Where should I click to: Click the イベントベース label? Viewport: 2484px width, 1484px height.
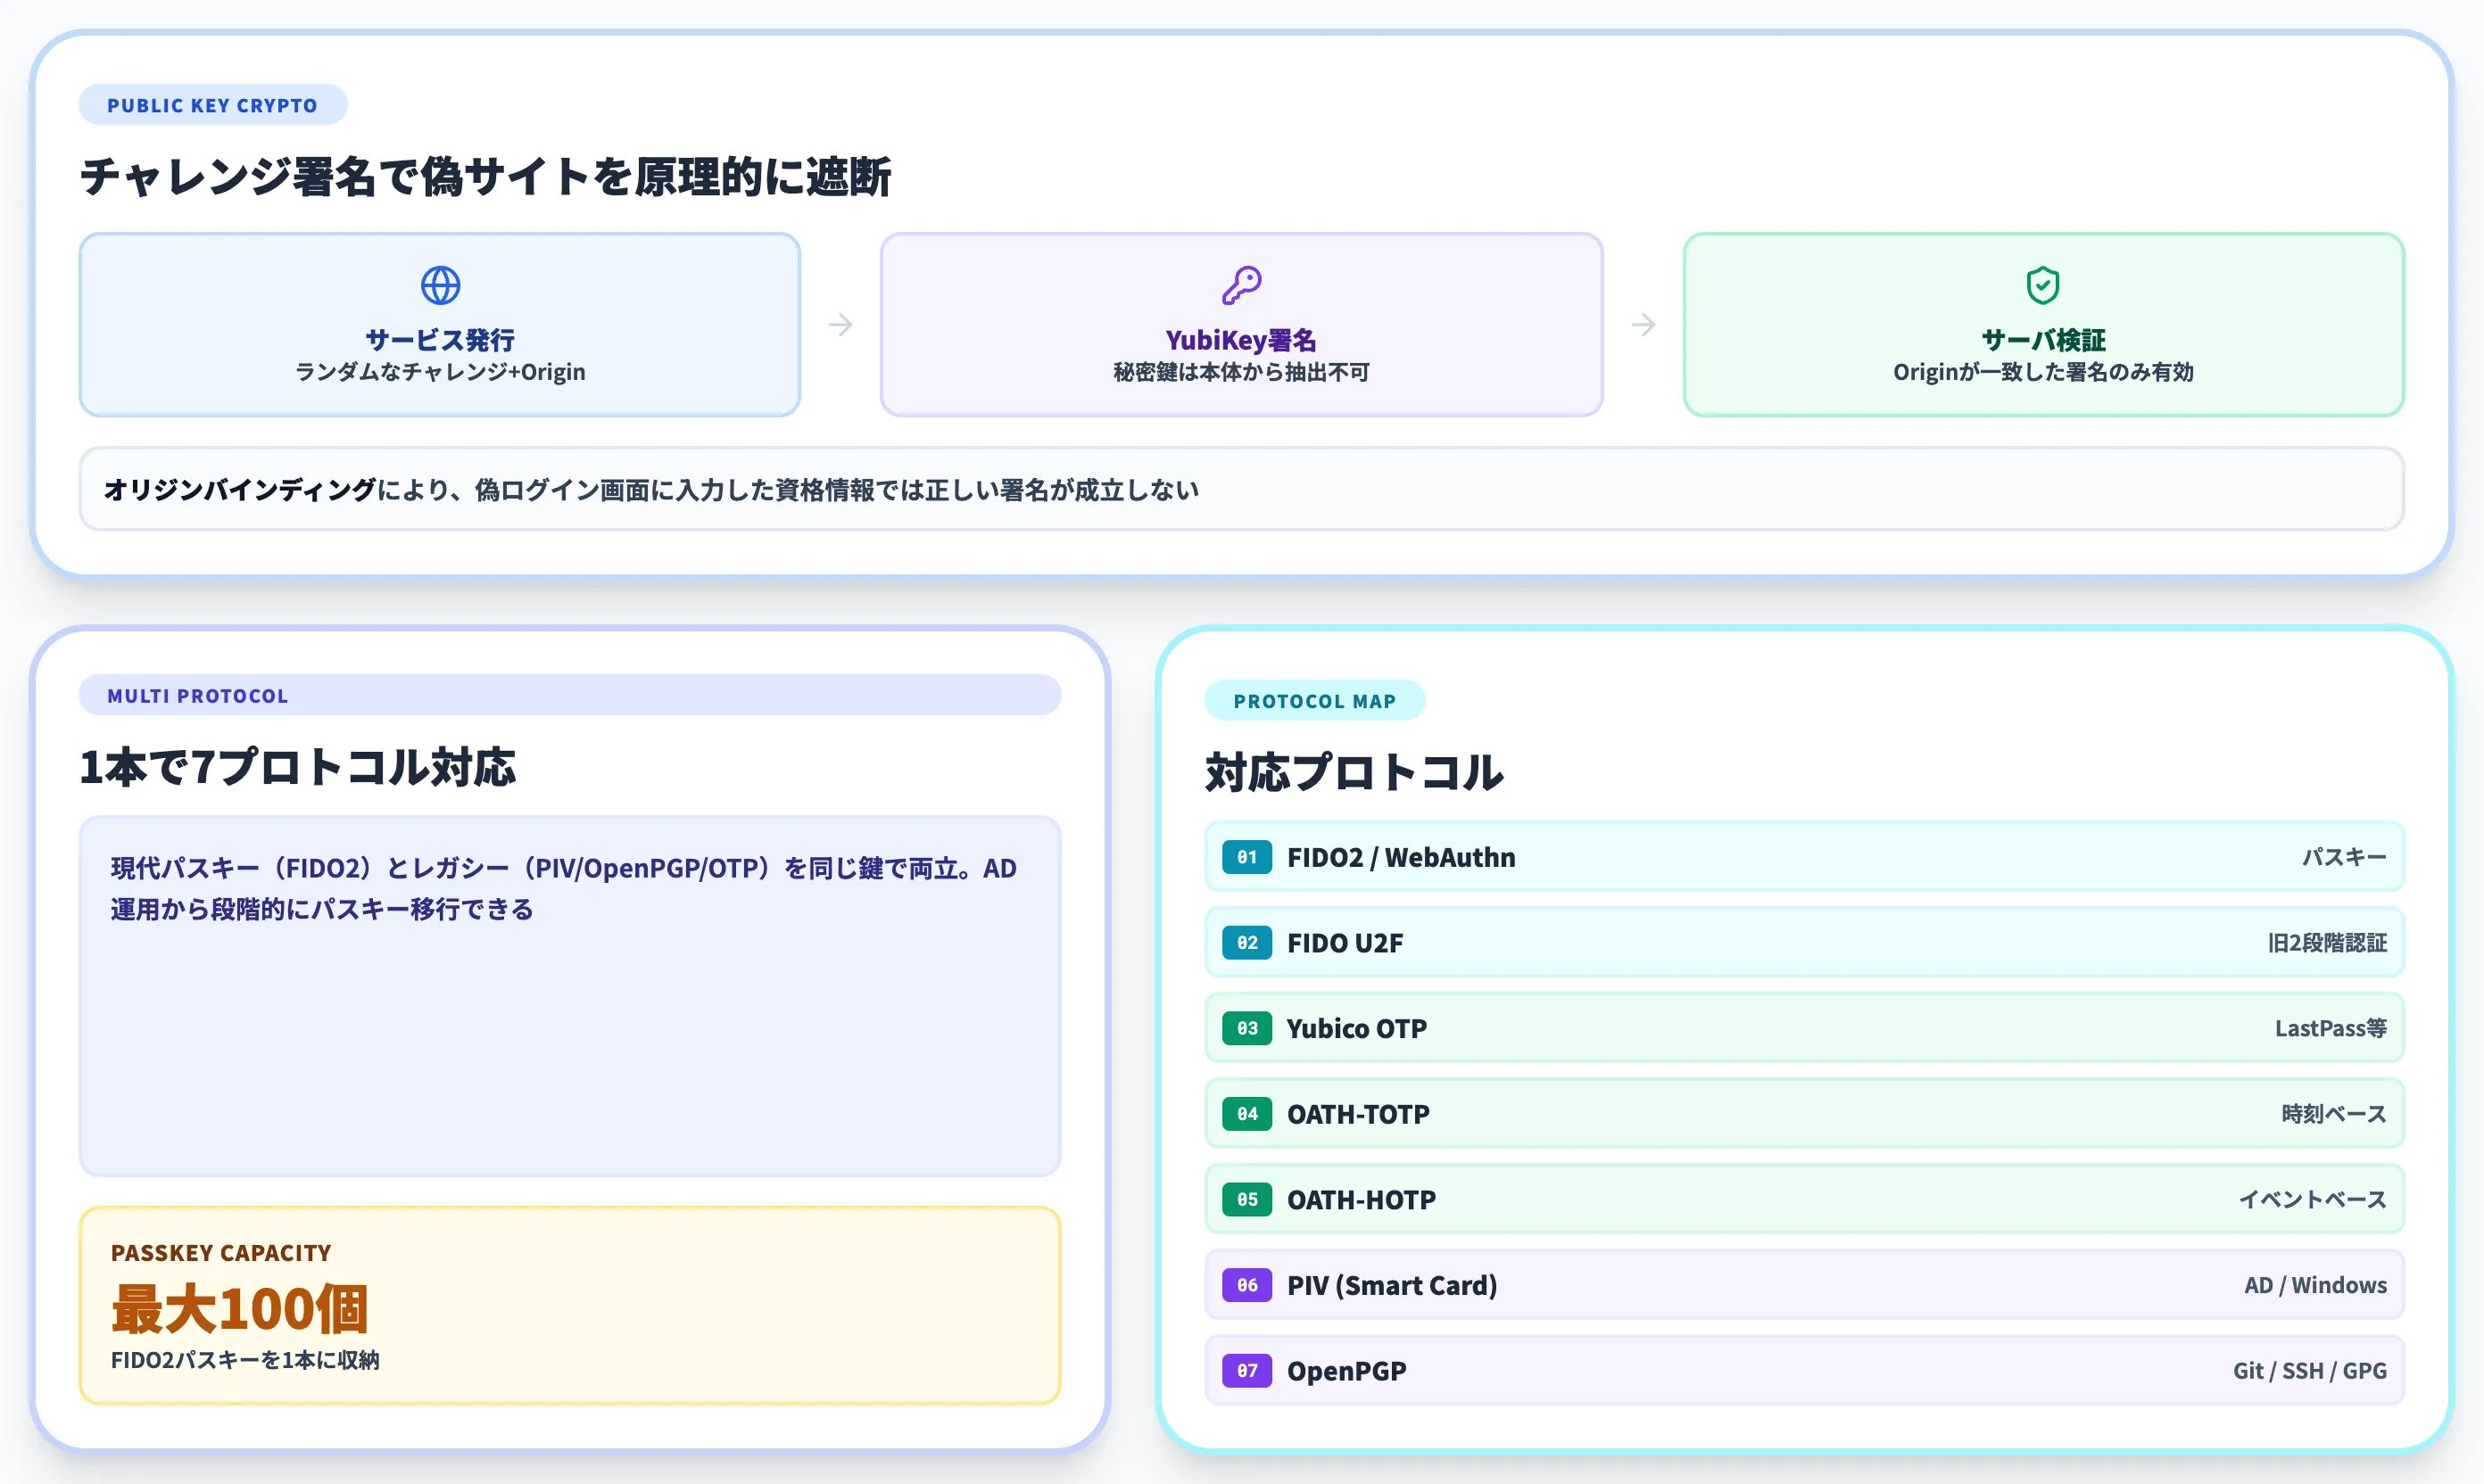tap(2312, 1199)
